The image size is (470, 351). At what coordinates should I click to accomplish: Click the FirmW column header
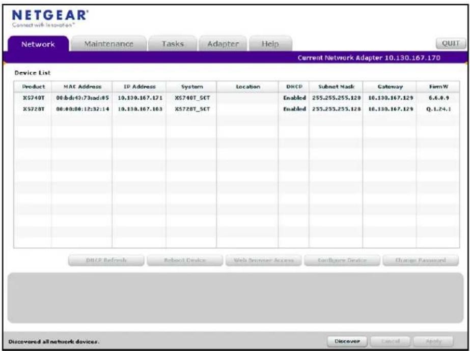click(x=438, y=86)
